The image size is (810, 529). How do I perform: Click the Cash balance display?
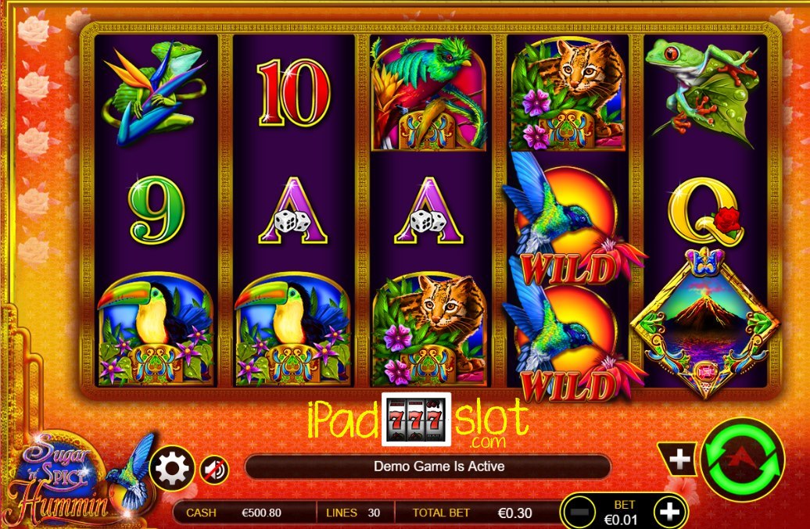244,513
